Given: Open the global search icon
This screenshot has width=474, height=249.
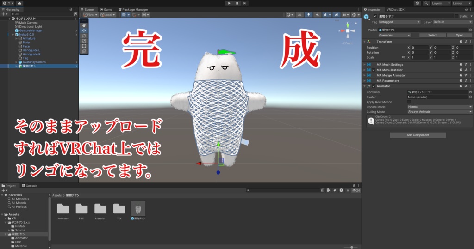Looking at the screenshot, I should (426, 3).
